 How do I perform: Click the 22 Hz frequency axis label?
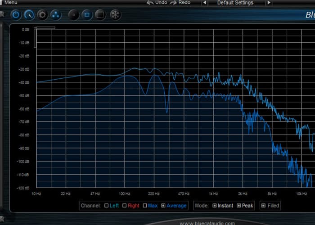[x=66, y=193]
